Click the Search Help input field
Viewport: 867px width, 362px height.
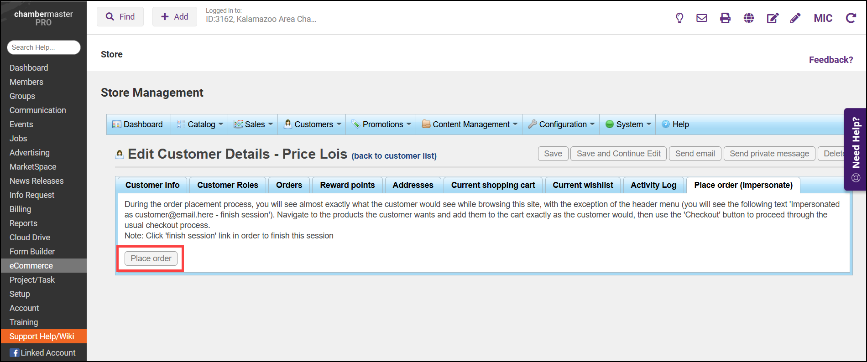point(44,47)
